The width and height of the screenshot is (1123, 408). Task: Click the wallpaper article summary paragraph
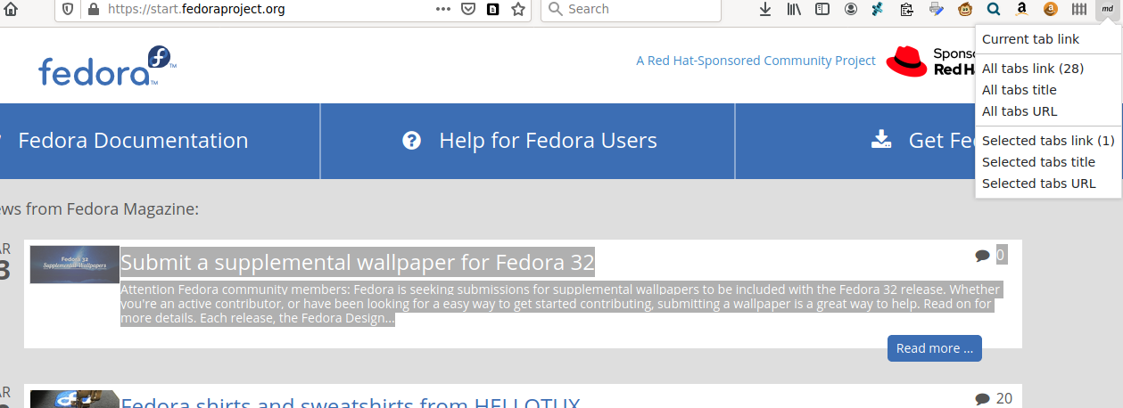(561, 305)
